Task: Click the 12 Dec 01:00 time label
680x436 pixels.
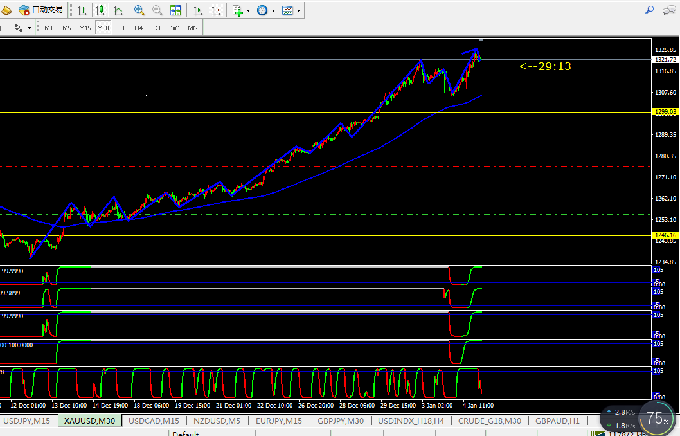Action: click(28, 406)
